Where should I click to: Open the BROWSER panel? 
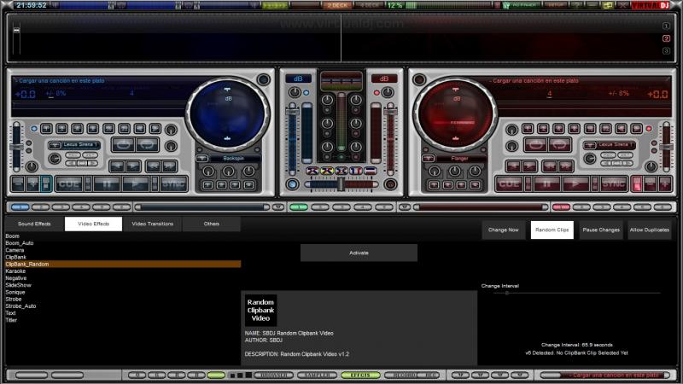click(274, 375)
